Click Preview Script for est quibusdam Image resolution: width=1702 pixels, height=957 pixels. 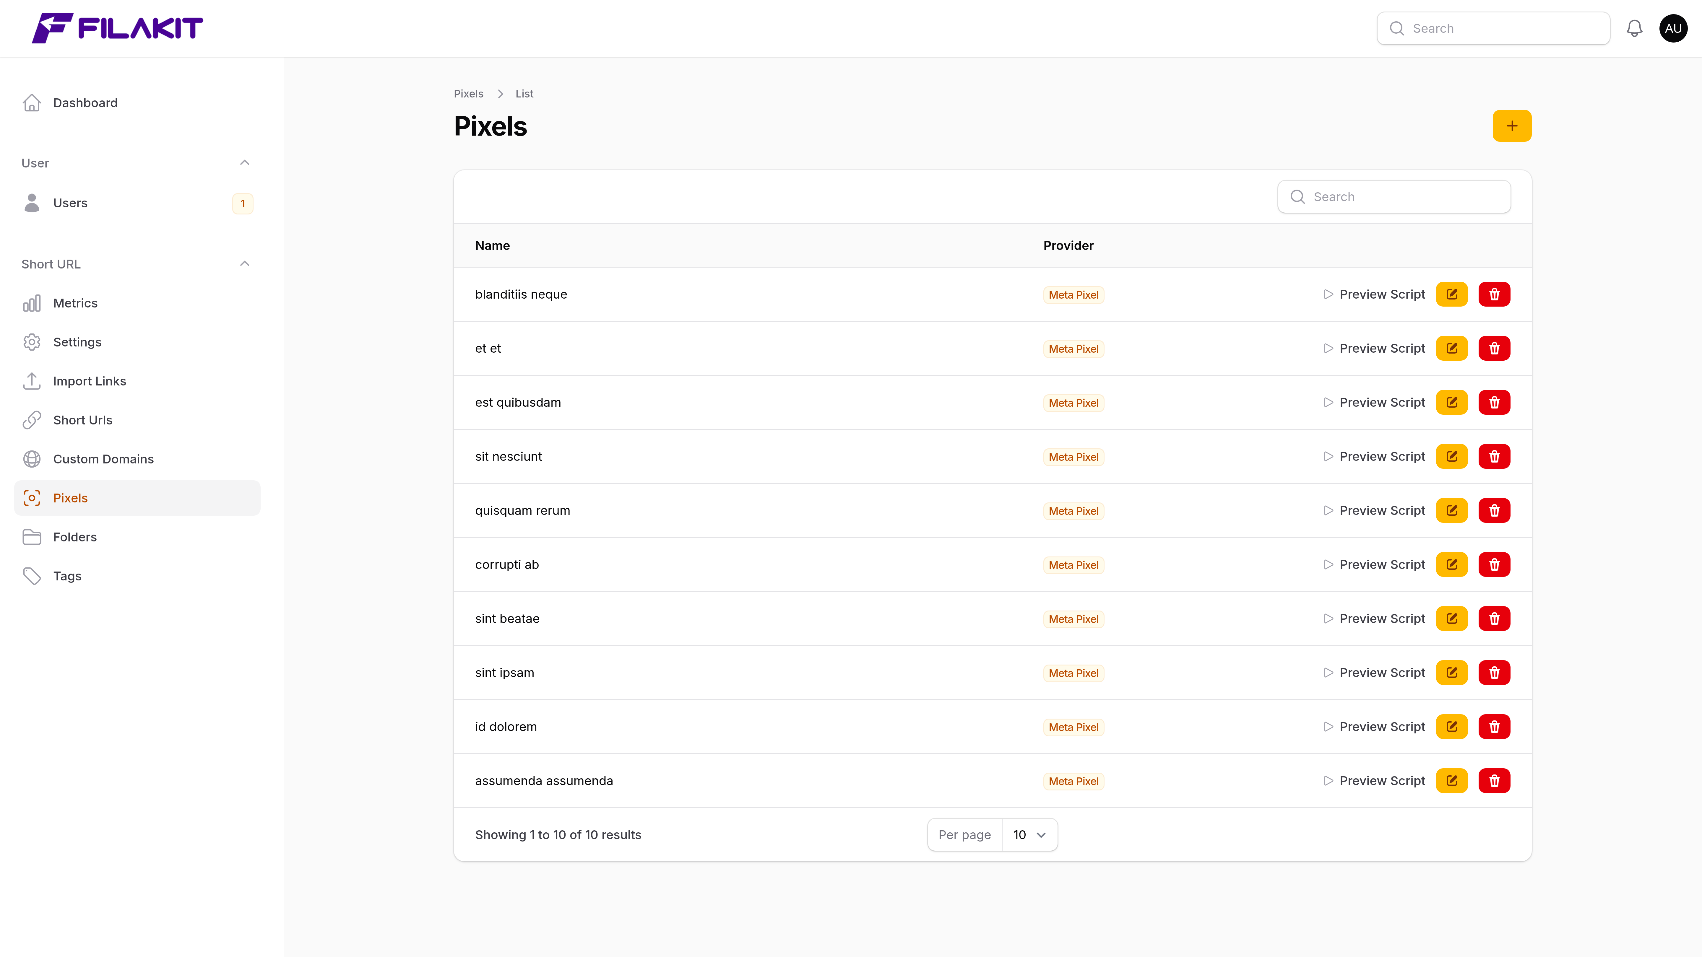[1374, 403]
